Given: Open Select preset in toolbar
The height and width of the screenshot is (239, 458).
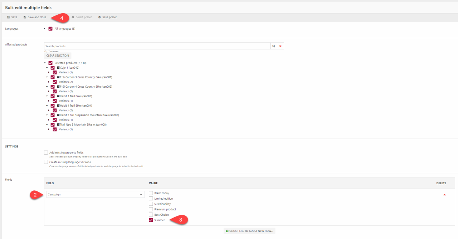Looking at the screenshot, I should [82, 17].
